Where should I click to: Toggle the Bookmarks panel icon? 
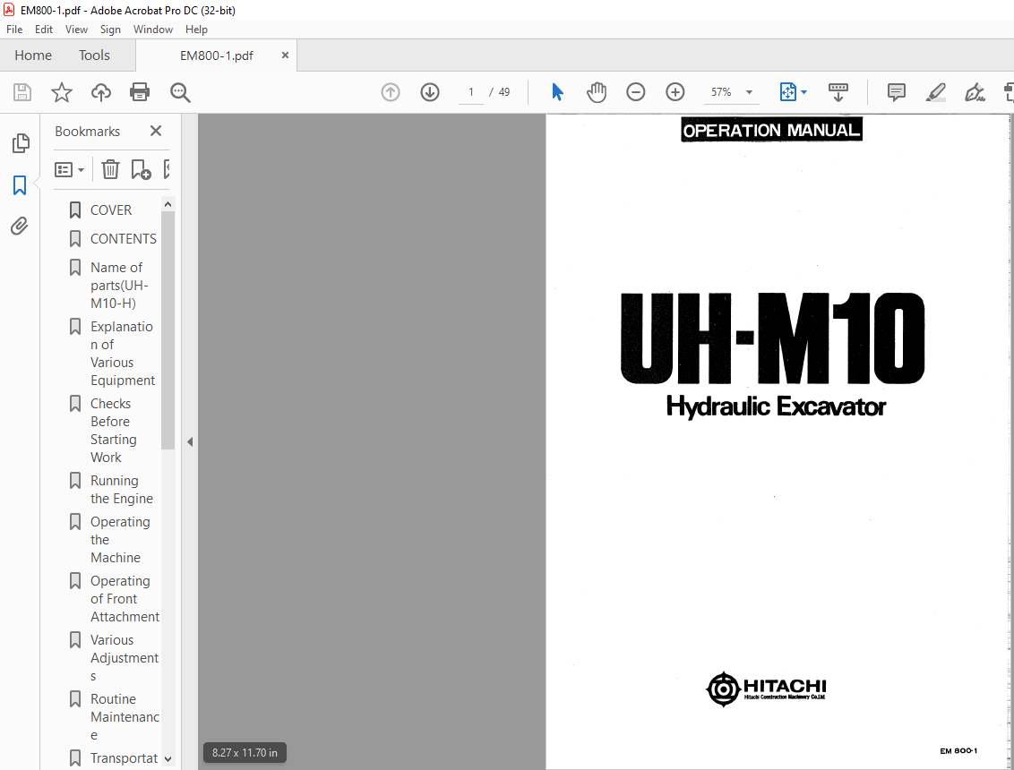tap(20, 185)
